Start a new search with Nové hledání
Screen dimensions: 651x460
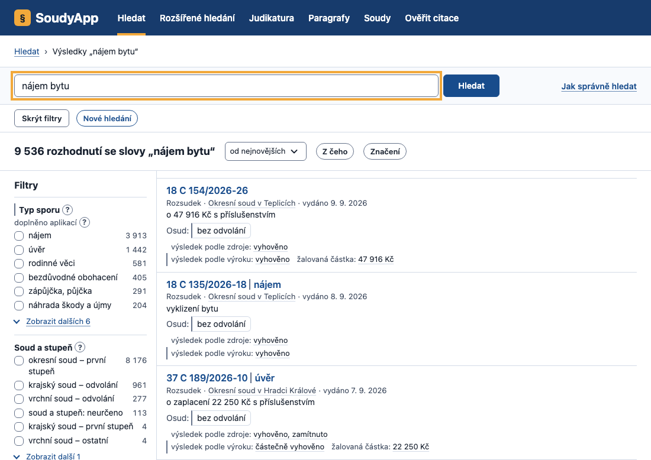click(107, 119)
